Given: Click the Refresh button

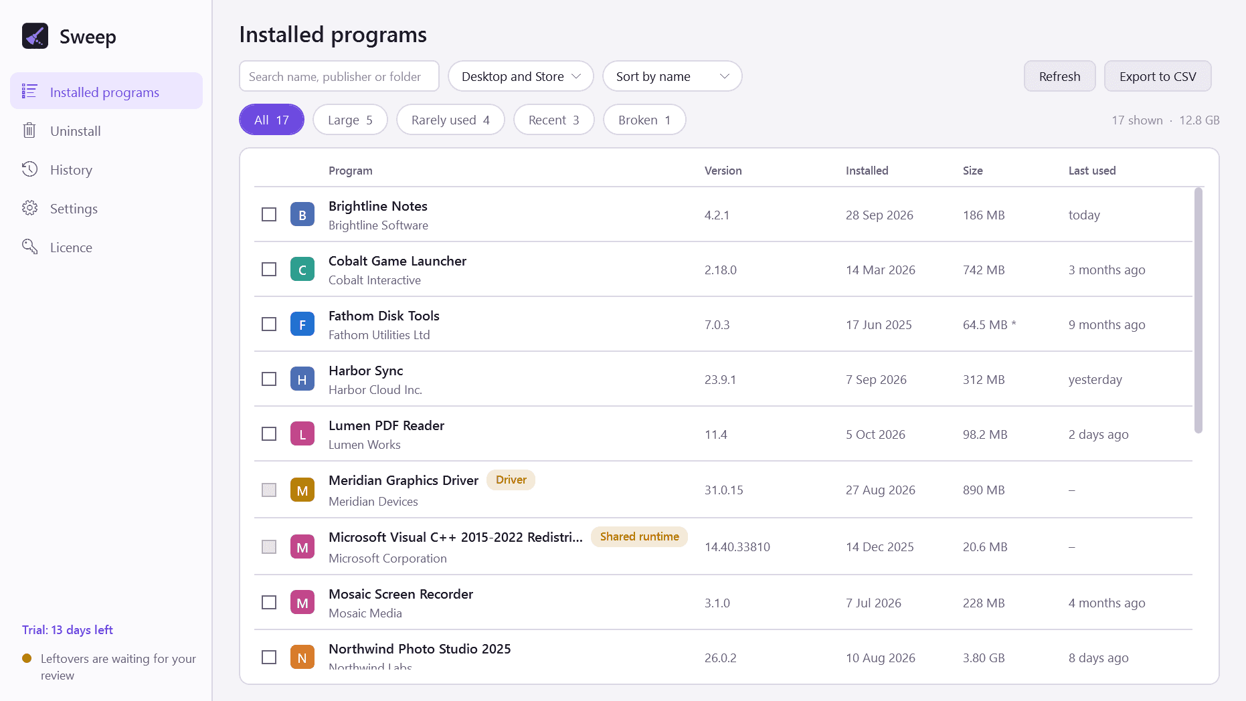Looking at the screenshot, I should pyautogui.click(x=1059, y=76).
